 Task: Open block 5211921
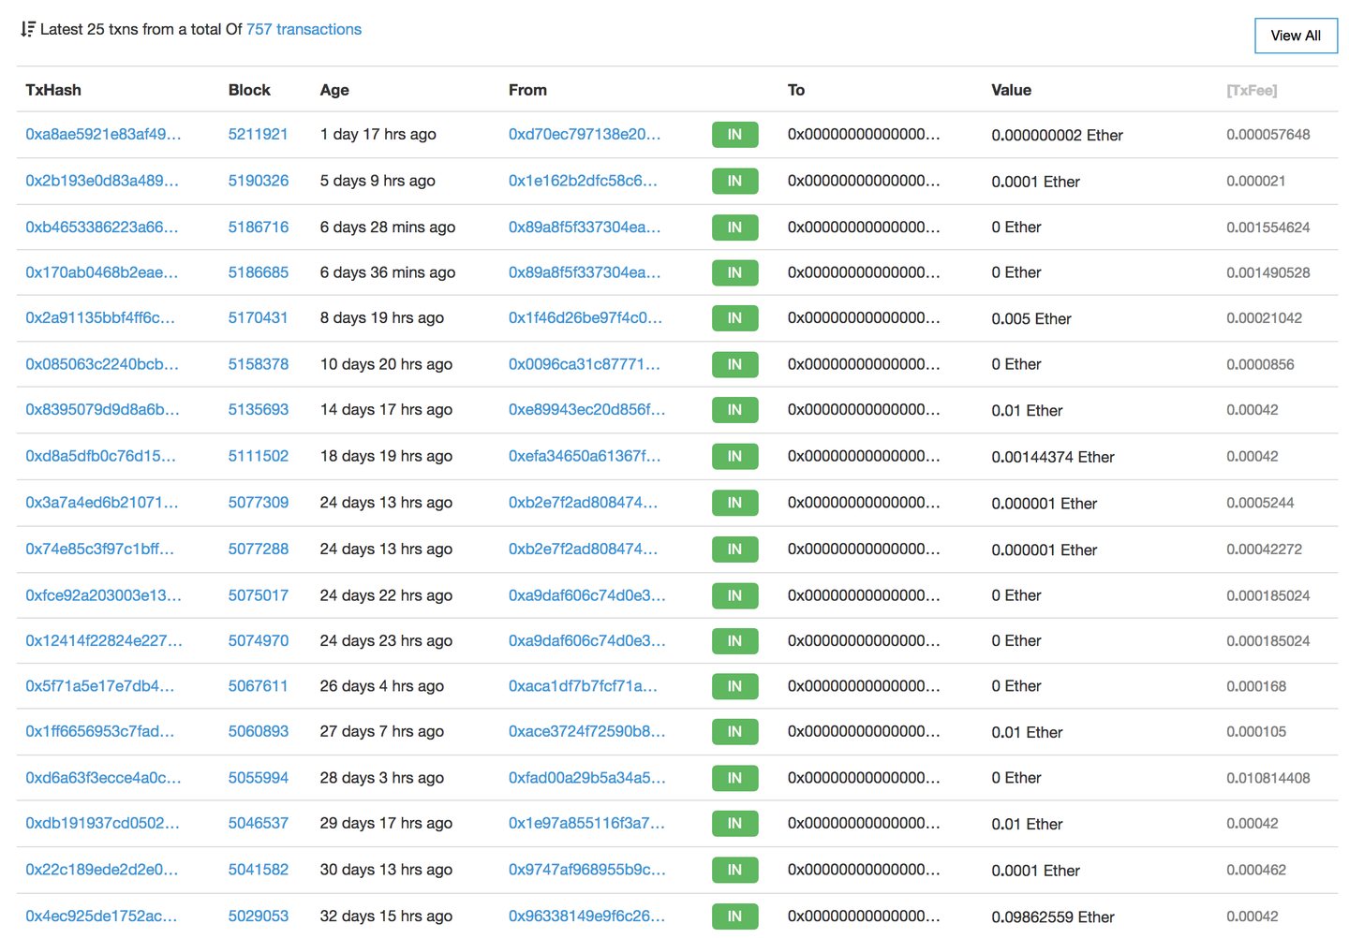pos(259,134)
